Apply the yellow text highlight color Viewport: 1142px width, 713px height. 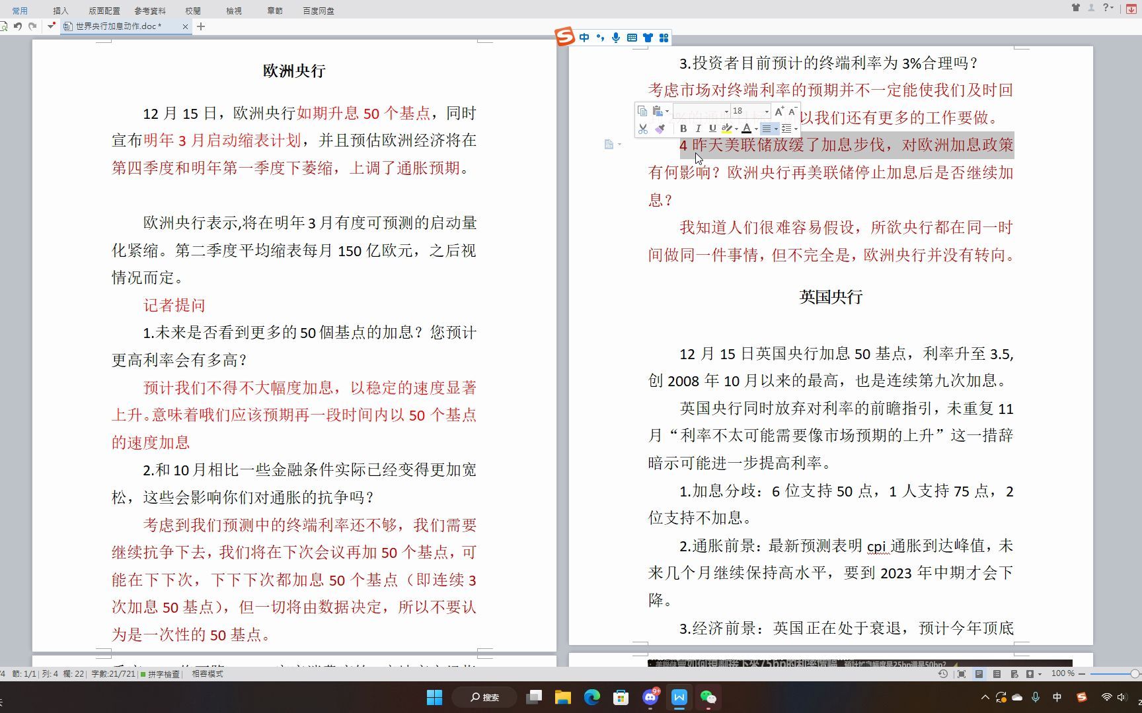726,129
